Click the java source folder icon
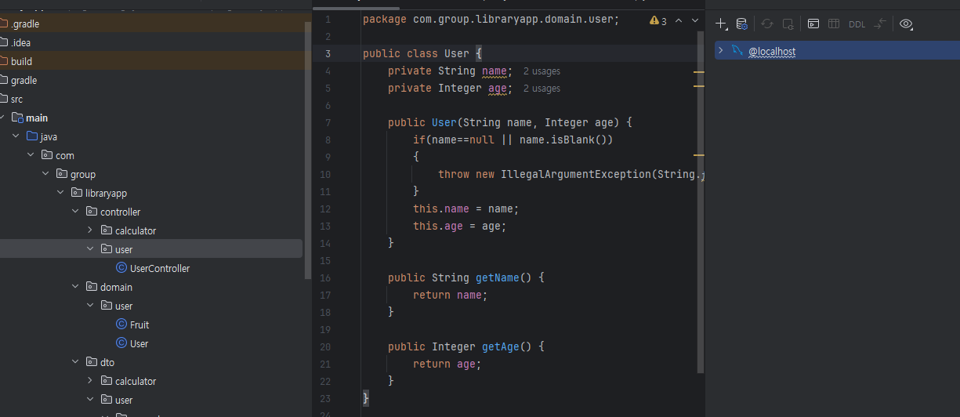 [x=32, y=136]
